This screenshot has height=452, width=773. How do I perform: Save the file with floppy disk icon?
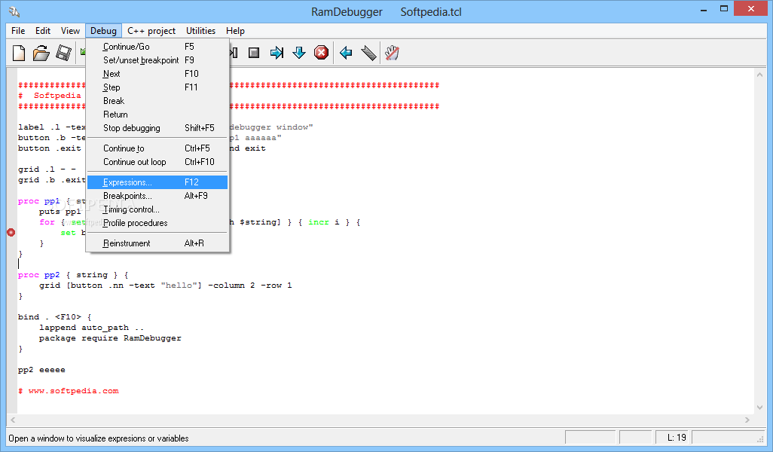click(63, 53)
